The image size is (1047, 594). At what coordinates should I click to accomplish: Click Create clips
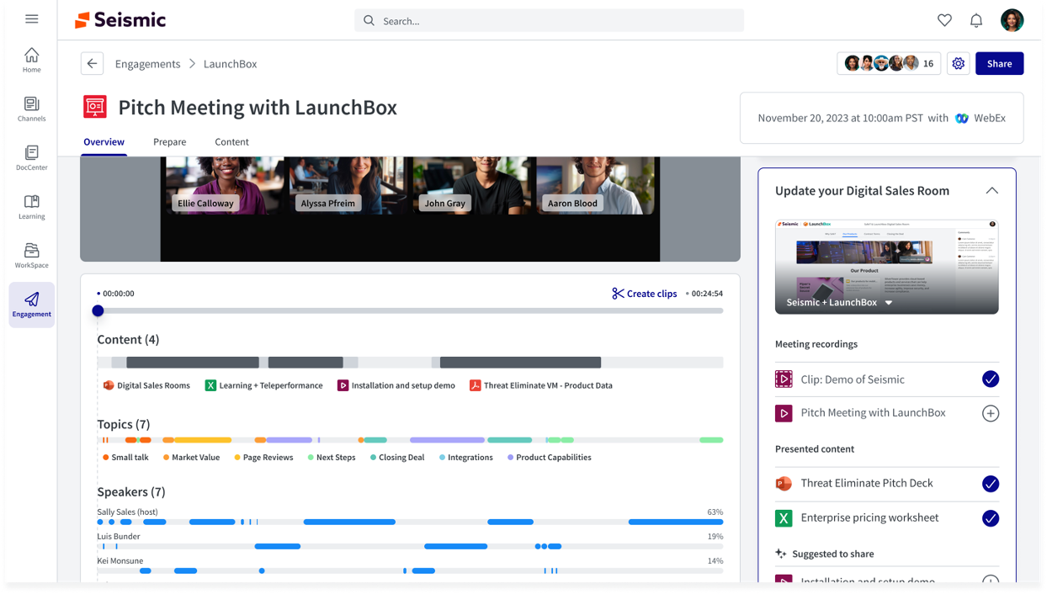(x=645, y=294)
